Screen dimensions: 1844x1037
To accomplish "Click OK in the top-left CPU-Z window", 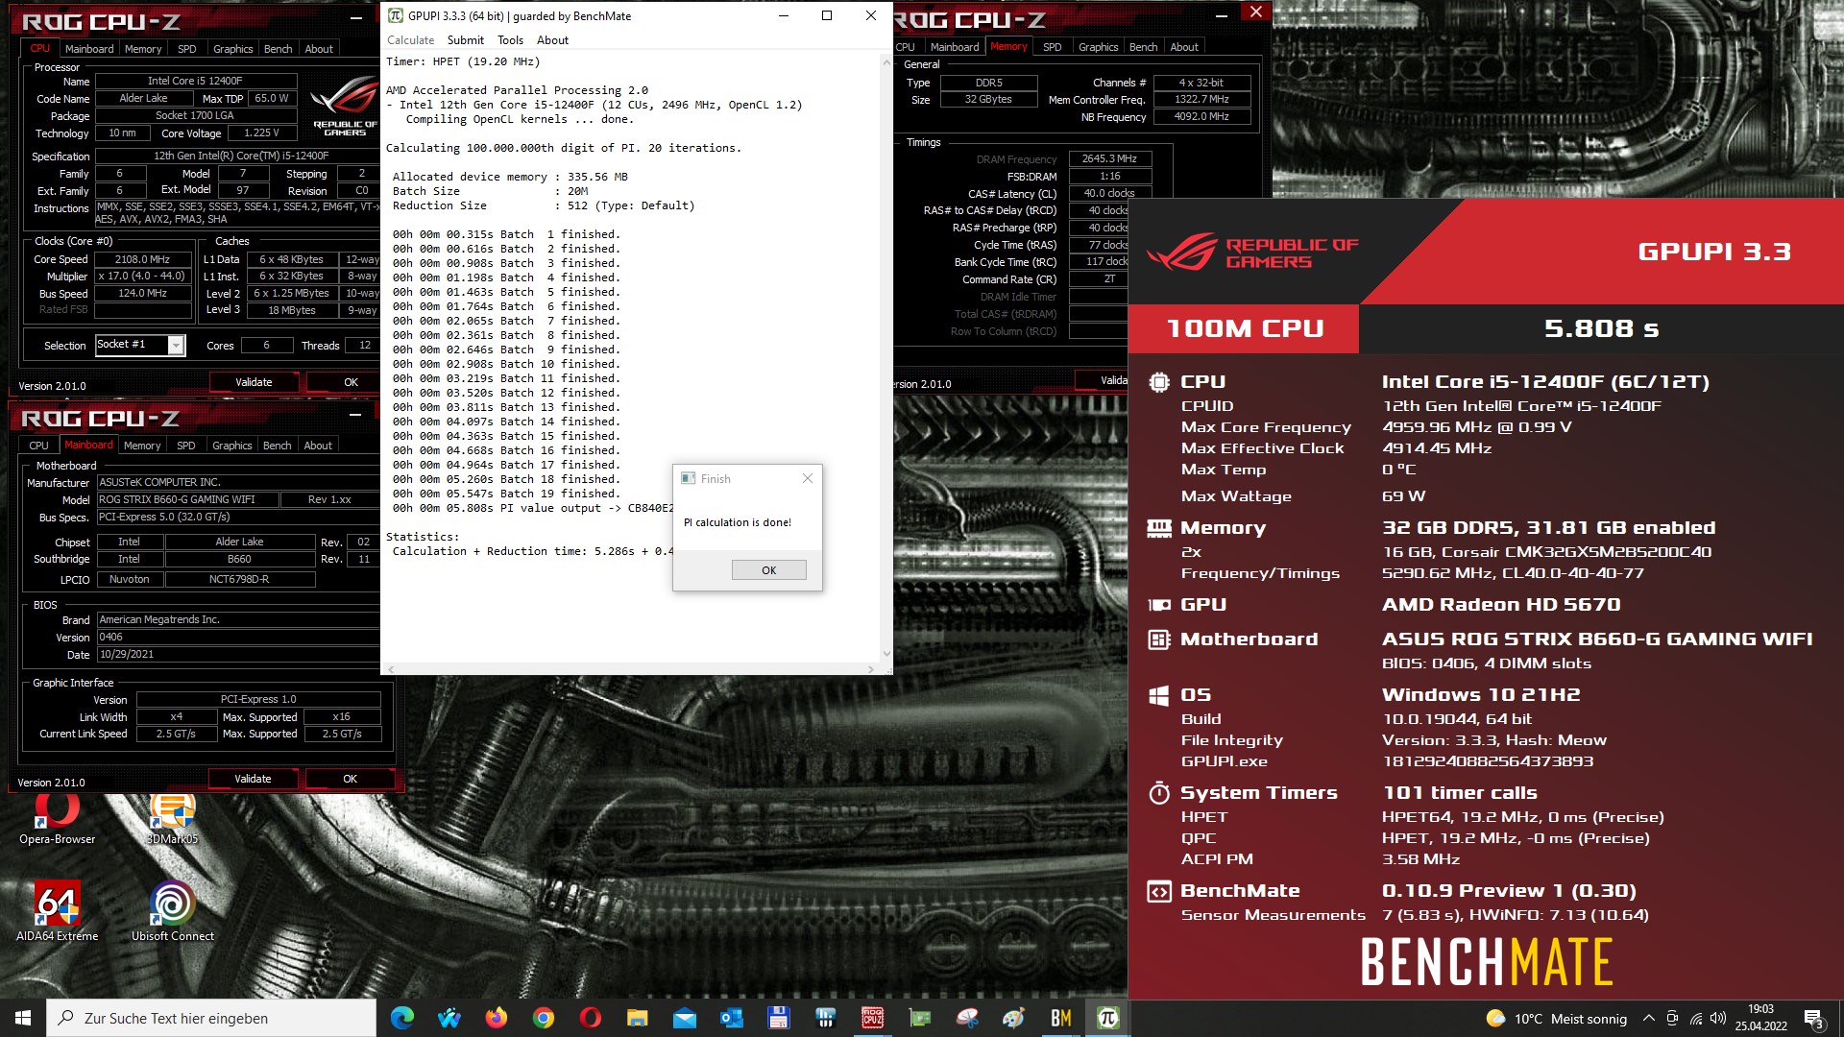I will 351,382.
